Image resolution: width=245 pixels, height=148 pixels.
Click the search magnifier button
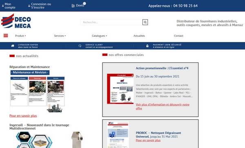pos(145,22)
